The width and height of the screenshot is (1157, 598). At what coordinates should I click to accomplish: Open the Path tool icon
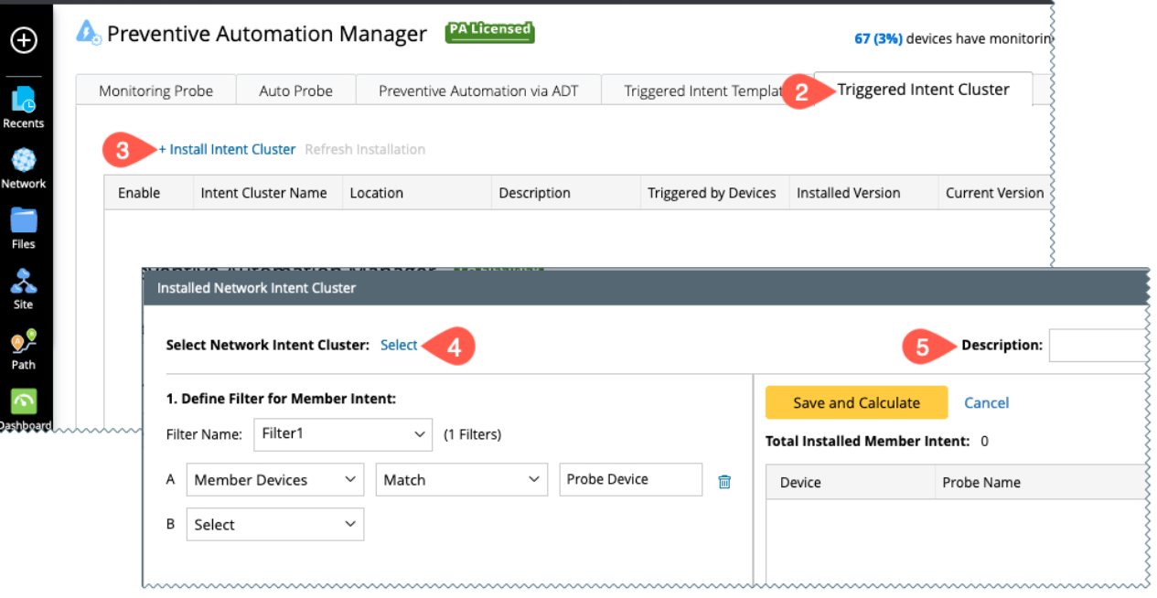(24, 347)
